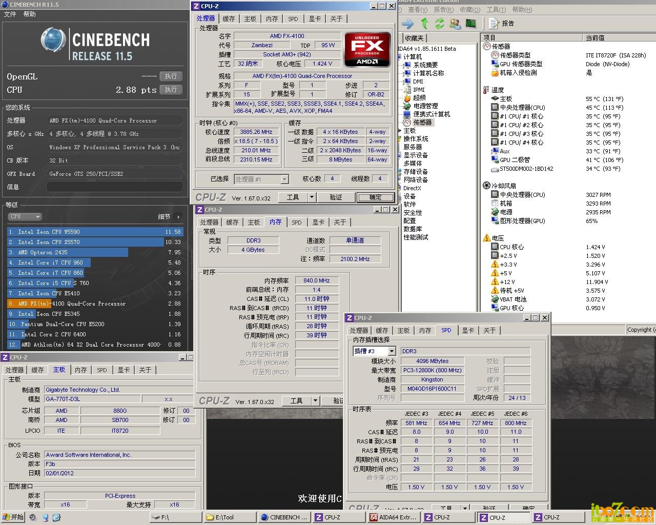Click the users icon in AIDA64 toolbar

coord(455,24)
